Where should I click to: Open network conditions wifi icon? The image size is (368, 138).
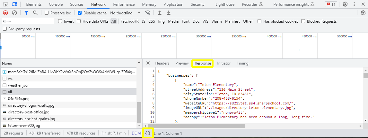(x=148, y=13)
